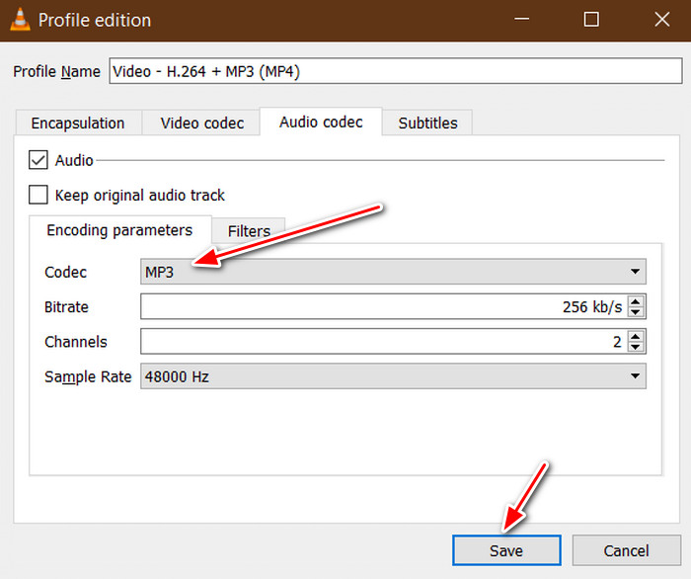Viewport: 691px width, 579px height.
Task: Decrease Channels with the down arrow
Action: pos(636,347)
